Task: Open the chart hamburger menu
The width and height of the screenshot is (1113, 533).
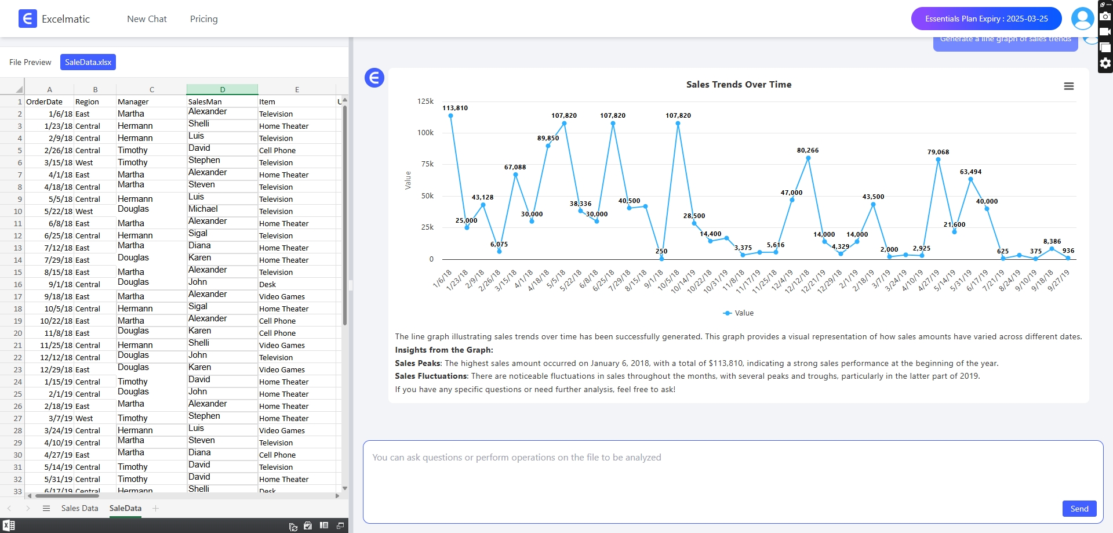Action: [x=1068, y=86]
